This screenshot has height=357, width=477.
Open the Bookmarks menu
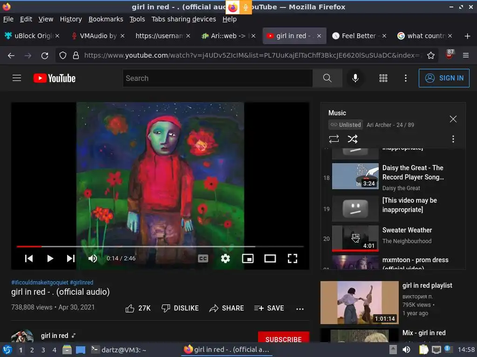pos(106,19)
